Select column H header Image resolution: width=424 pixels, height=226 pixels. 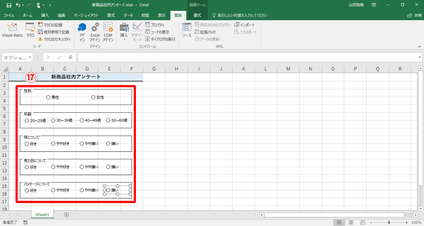point(176,69)
